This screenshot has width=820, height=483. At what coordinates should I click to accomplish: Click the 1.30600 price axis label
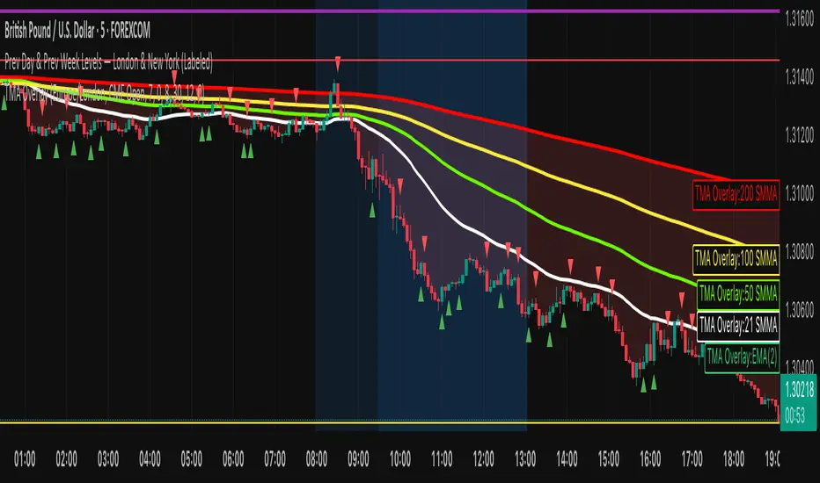(x=800, y=310)
